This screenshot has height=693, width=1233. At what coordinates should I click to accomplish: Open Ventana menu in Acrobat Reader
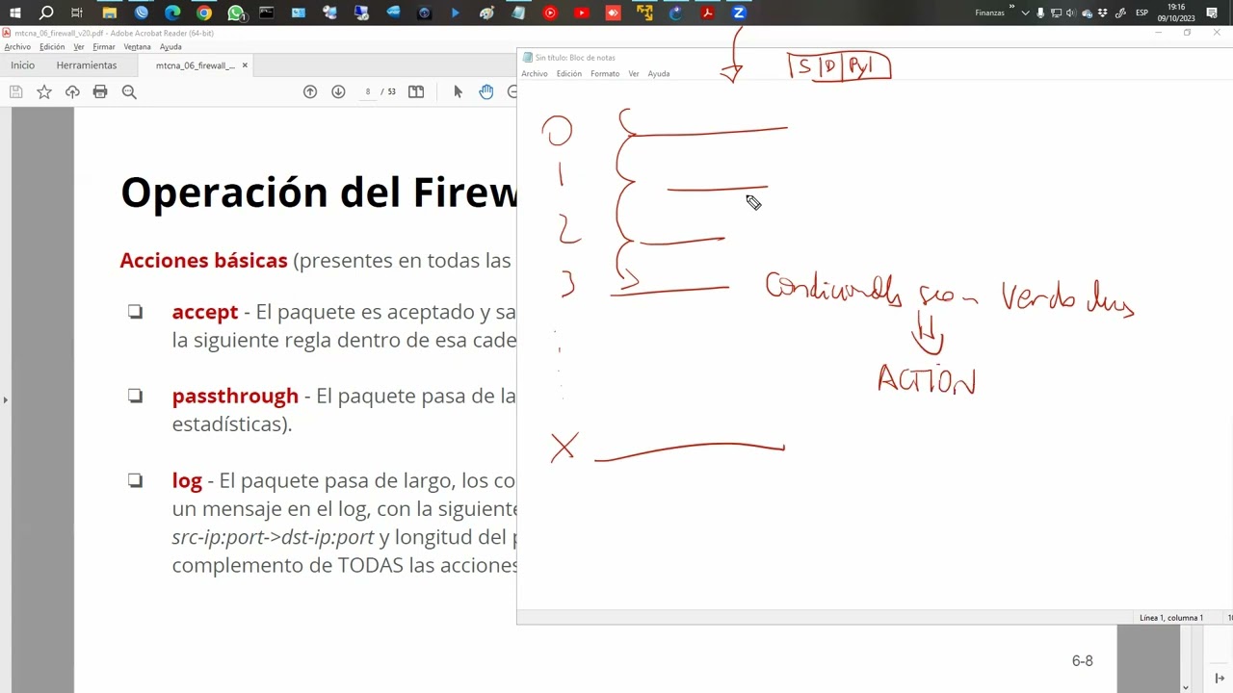137,46
